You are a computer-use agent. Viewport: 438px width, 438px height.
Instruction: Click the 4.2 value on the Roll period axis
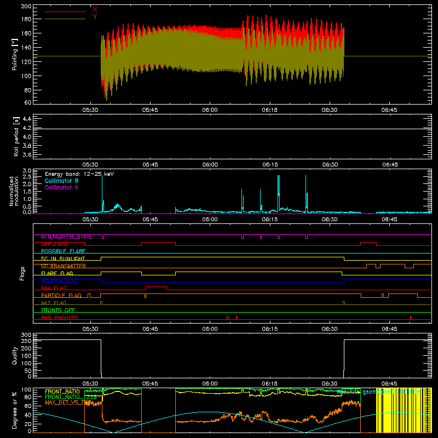27,128
